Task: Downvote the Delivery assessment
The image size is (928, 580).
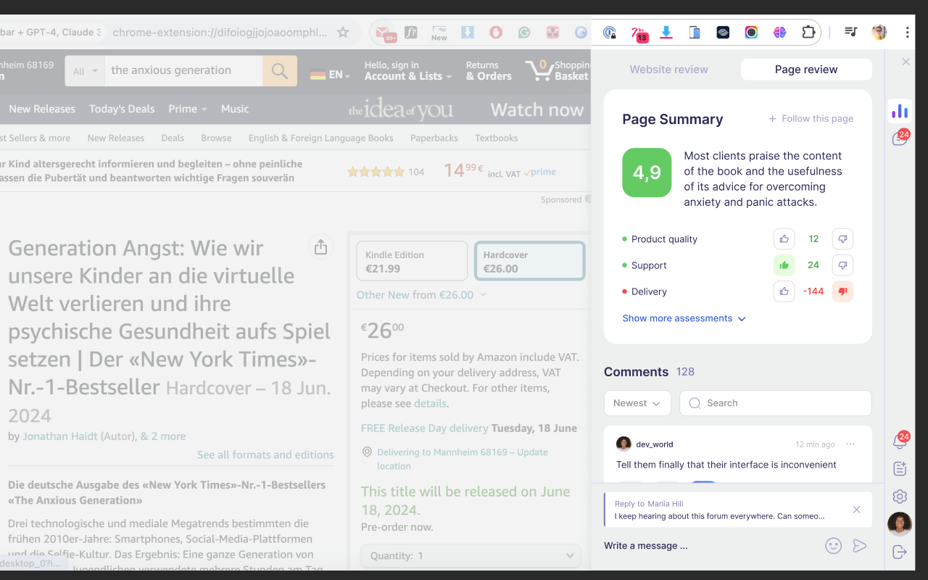Action: click(842, 291)
